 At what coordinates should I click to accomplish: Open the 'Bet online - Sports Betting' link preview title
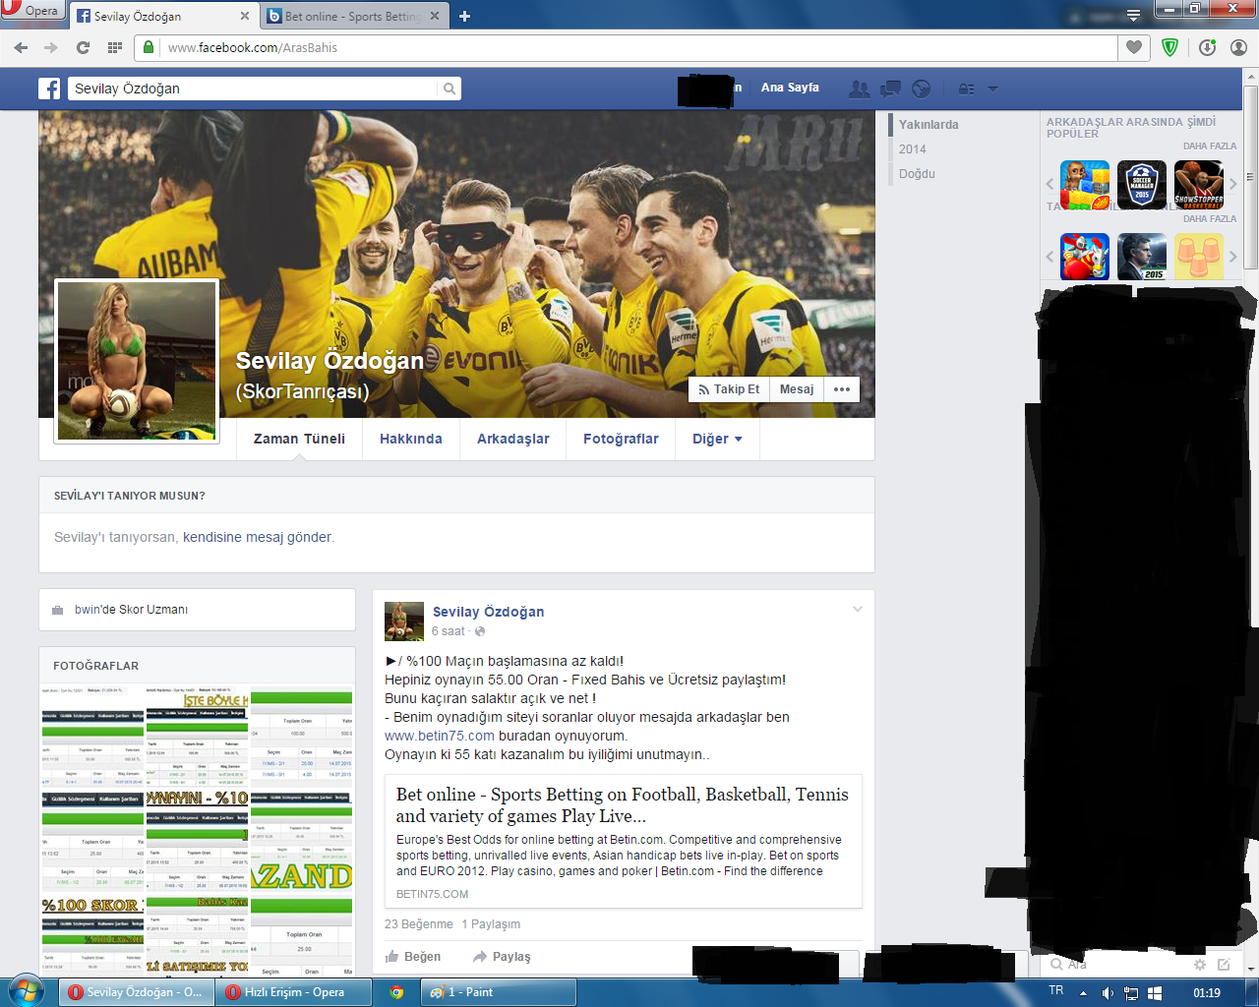pos(623,804)
